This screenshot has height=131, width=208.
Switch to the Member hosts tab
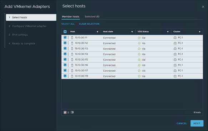(70, 17)
